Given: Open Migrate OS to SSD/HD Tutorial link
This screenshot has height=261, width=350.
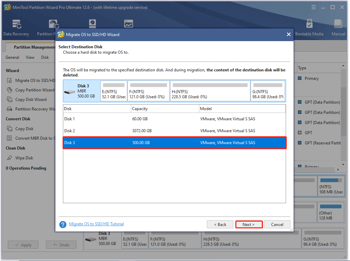Looking at the screenshot, I should click(x=97, y=224).
